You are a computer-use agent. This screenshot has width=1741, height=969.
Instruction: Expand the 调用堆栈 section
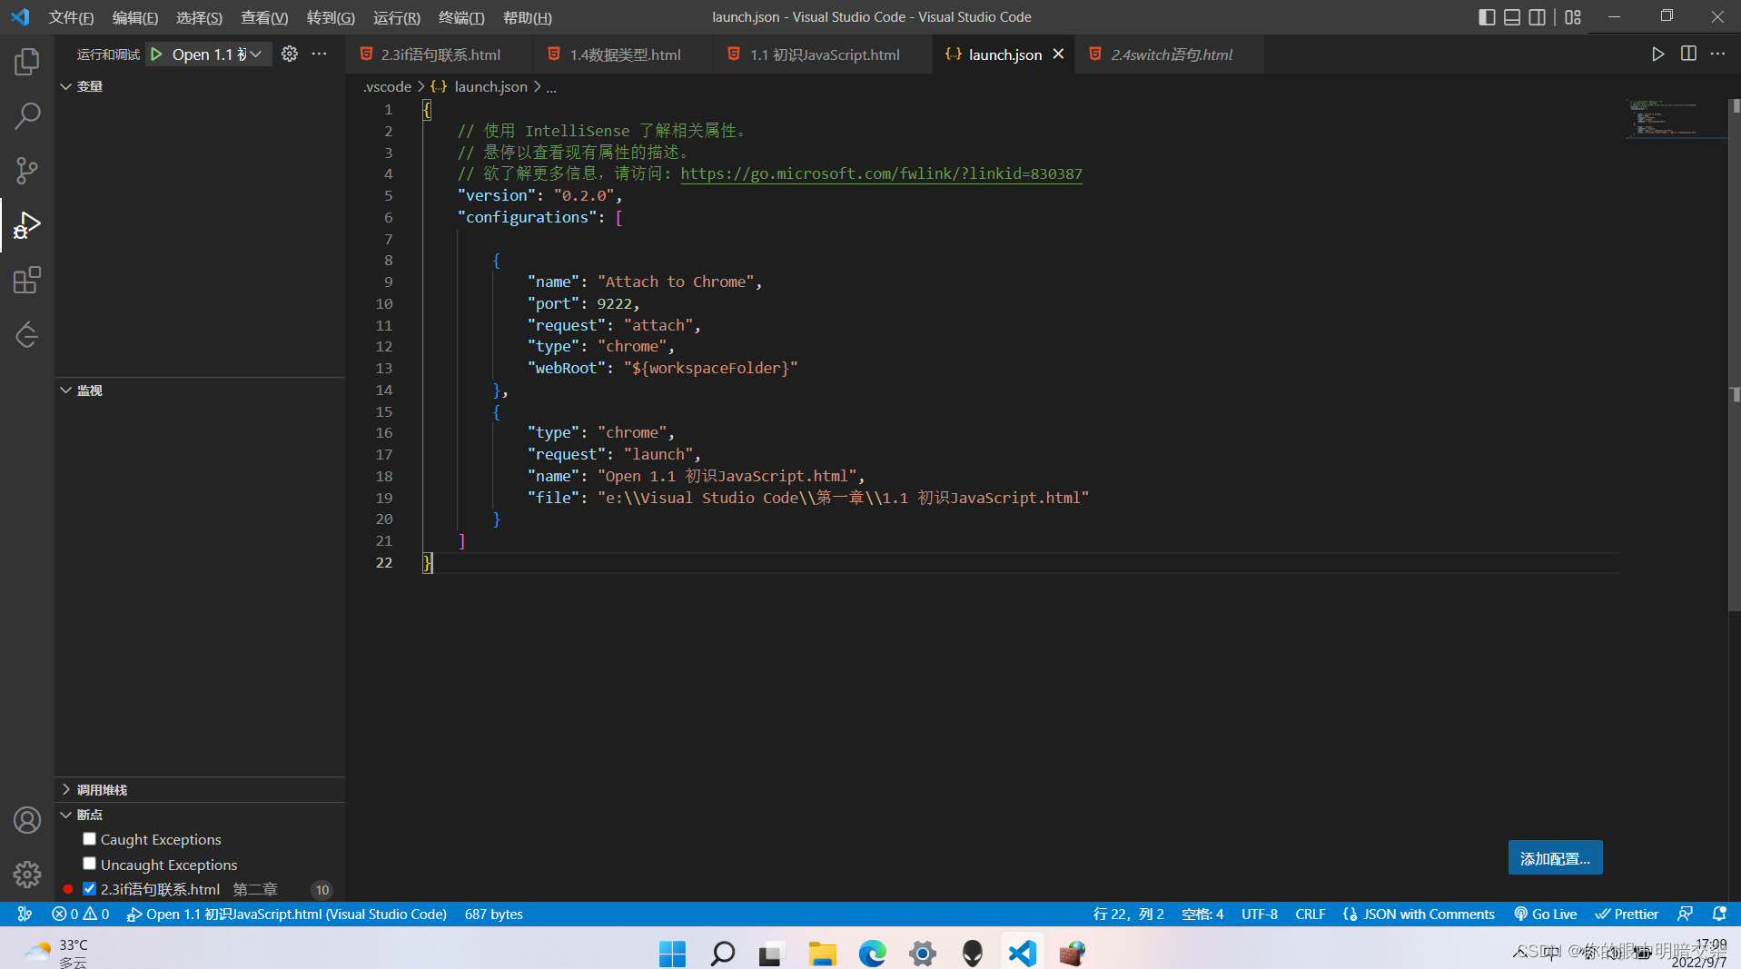click(x=200, y=789)
